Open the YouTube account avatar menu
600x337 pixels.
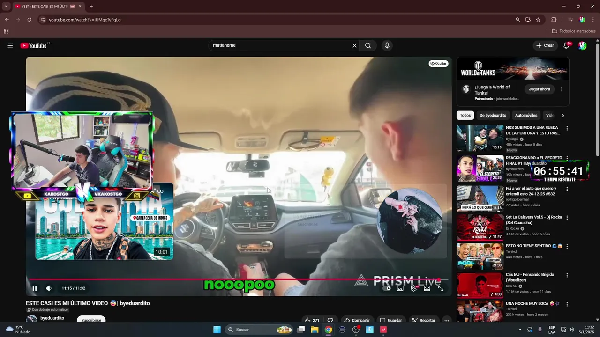pos(582,45)
